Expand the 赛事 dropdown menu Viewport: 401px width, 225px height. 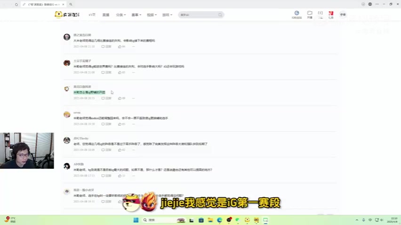136,15
